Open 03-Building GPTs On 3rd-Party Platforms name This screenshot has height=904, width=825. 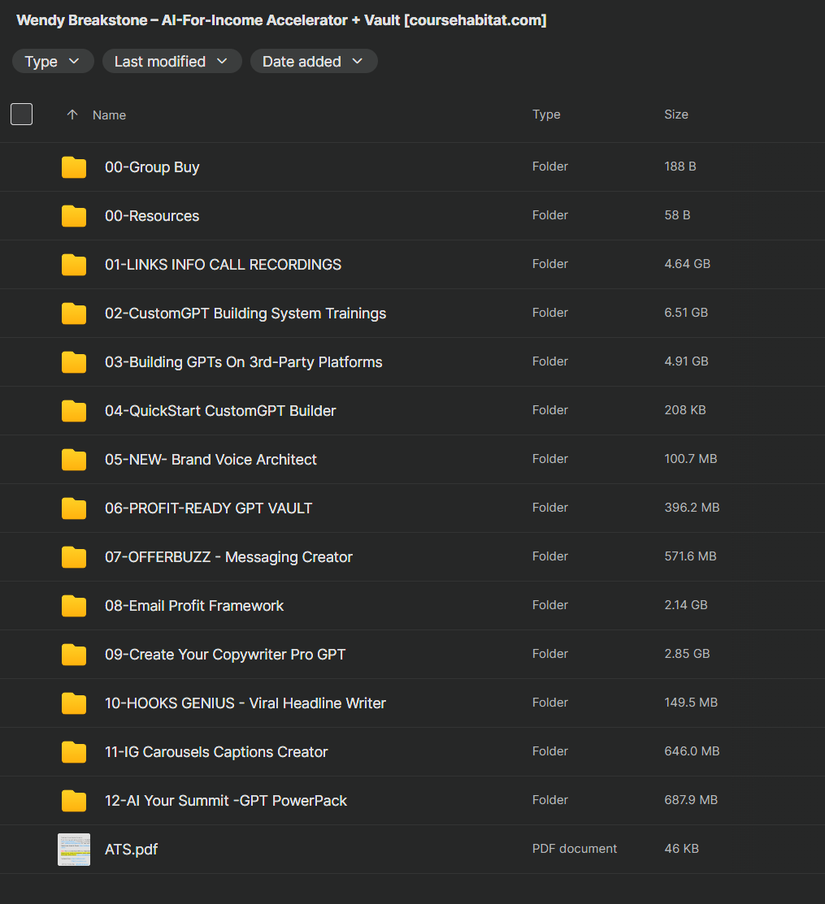244,362
